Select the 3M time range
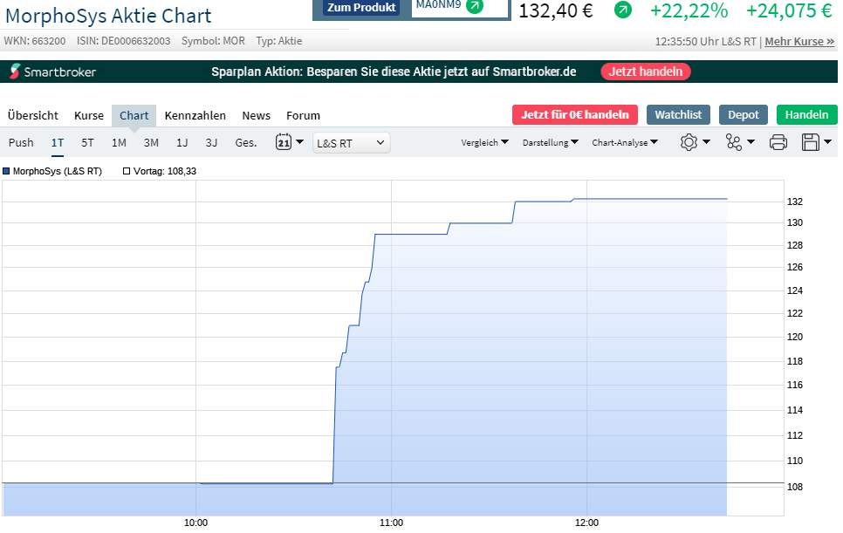 tap(151, 142)
